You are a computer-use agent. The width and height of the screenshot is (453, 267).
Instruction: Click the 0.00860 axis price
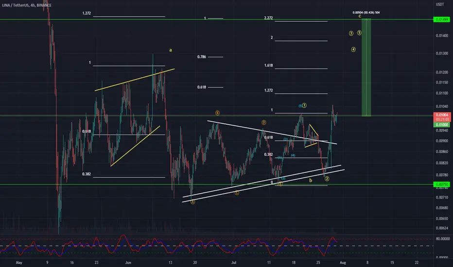442,151
